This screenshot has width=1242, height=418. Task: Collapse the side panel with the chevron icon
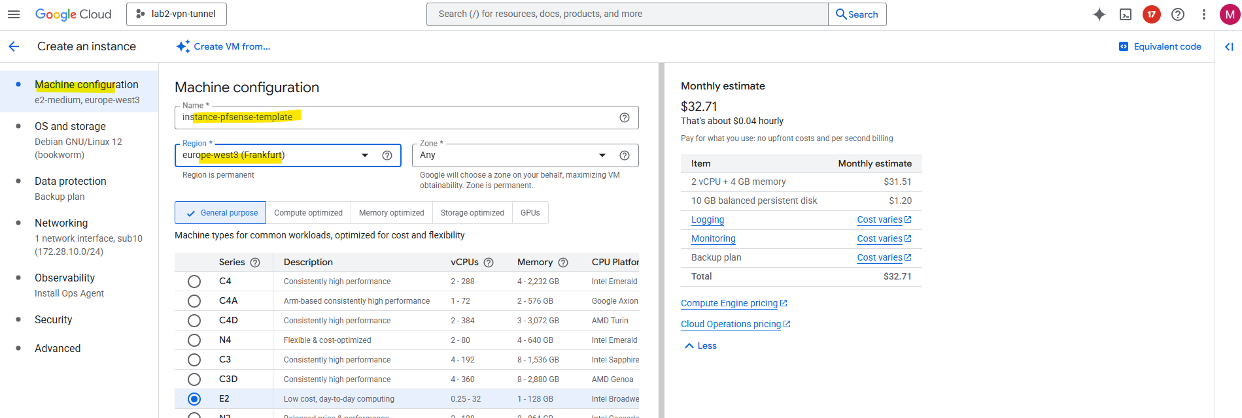click(1229, 46)
